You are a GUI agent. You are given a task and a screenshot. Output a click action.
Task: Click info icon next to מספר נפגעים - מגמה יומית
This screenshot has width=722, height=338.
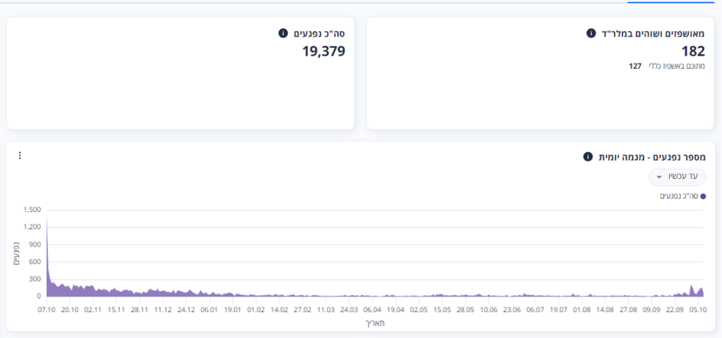(587, 157)
